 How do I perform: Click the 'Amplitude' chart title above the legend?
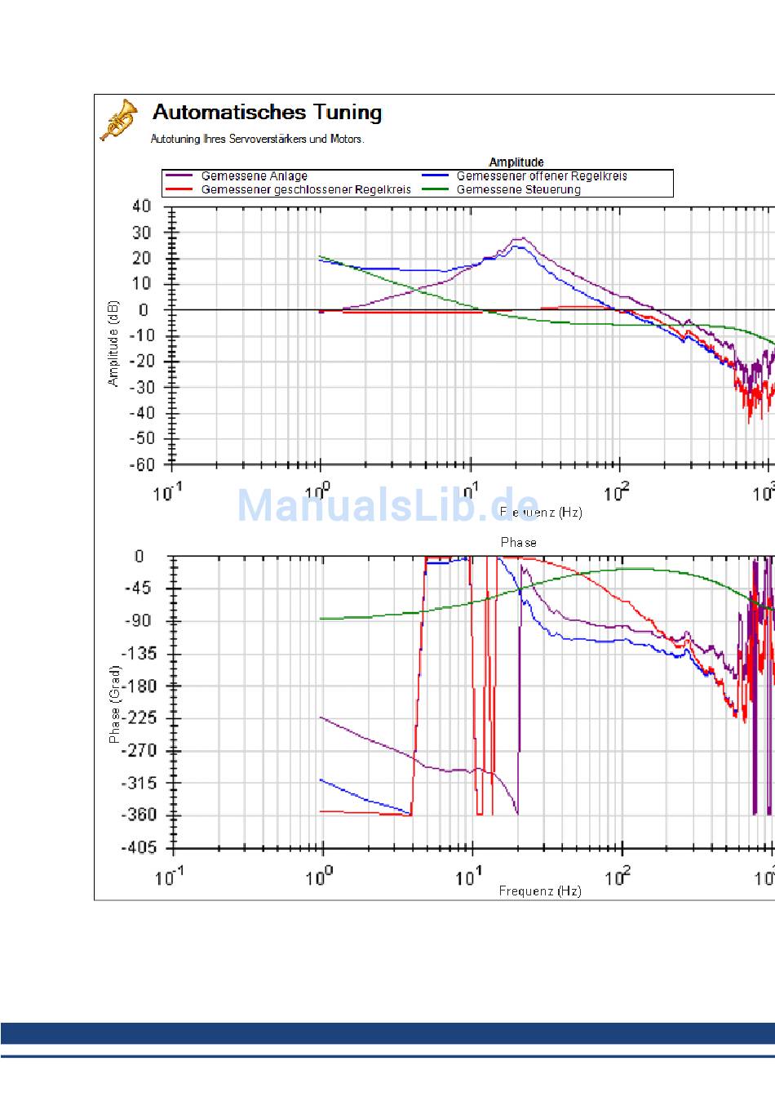click(x=516, y=162)
